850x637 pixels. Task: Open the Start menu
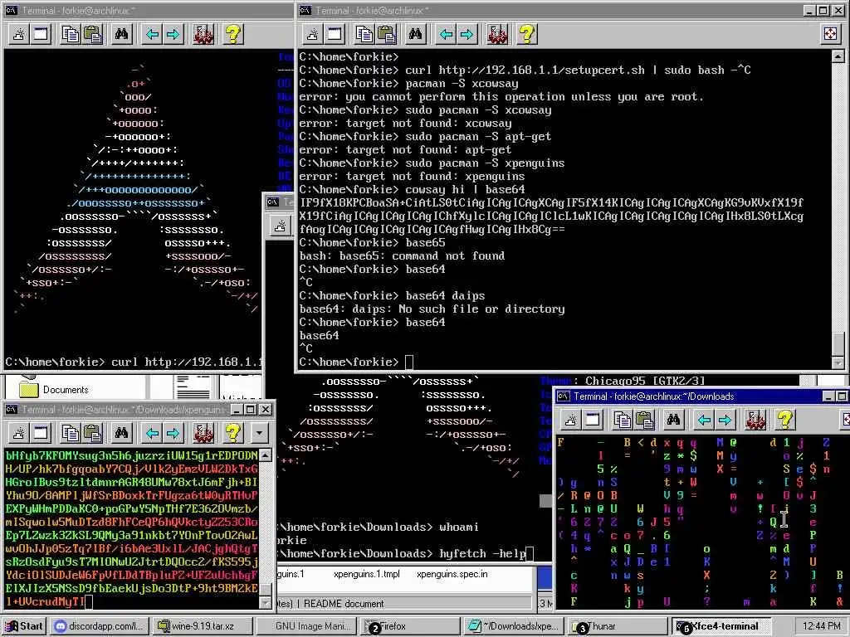[x=24, y=626]
